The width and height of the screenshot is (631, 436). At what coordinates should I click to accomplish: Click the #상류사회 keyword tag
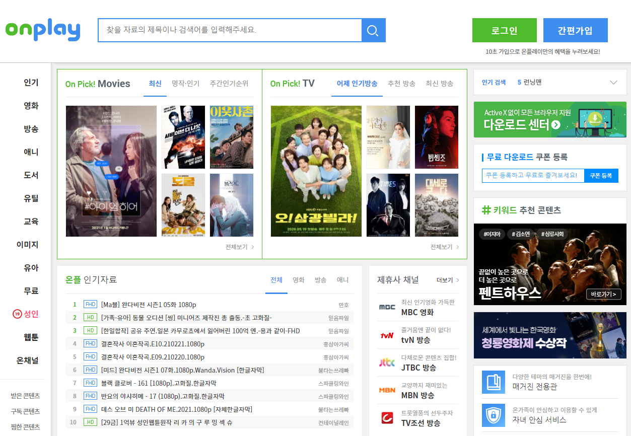[x=552, y=234]
